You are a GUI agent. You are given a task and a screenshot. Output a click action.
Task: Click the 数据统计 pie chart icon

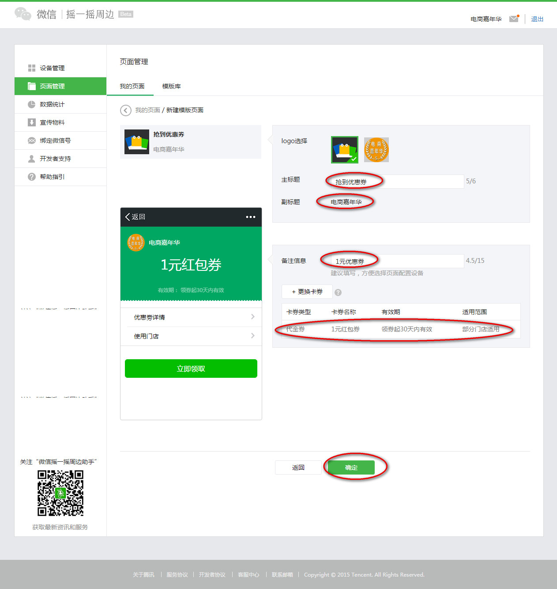pyautogui.click(x=32, y=104)
